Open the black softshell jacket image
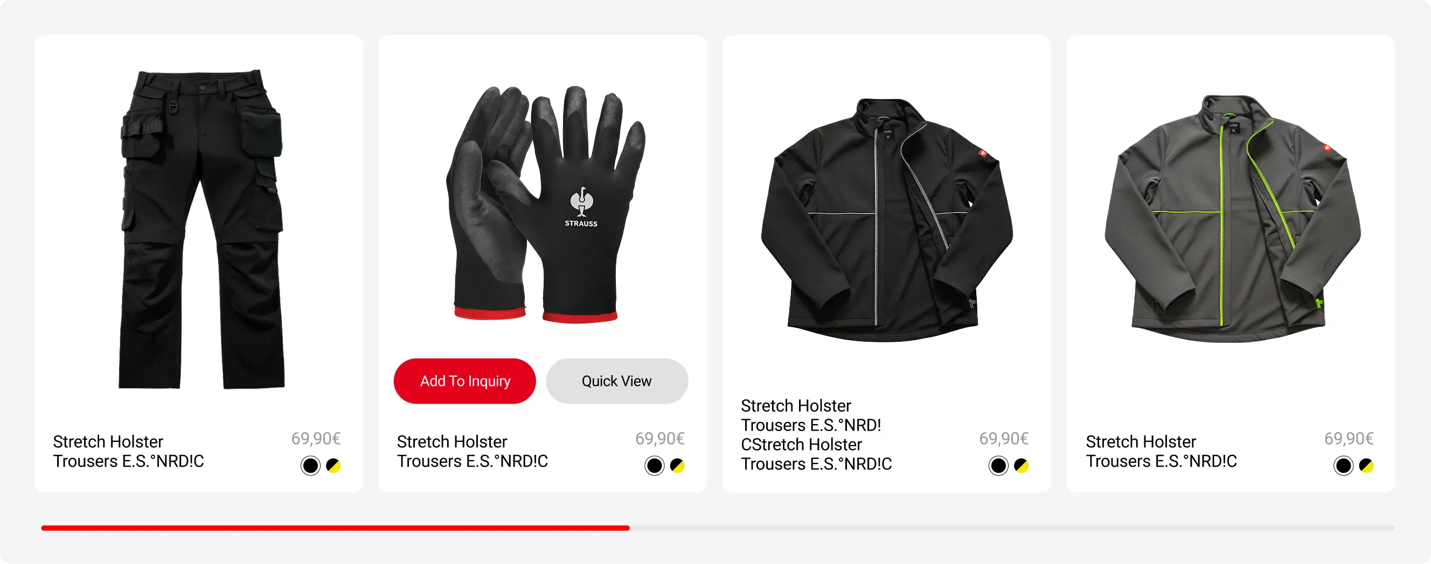Screen dimensions: 1431x564 (887, 220)
